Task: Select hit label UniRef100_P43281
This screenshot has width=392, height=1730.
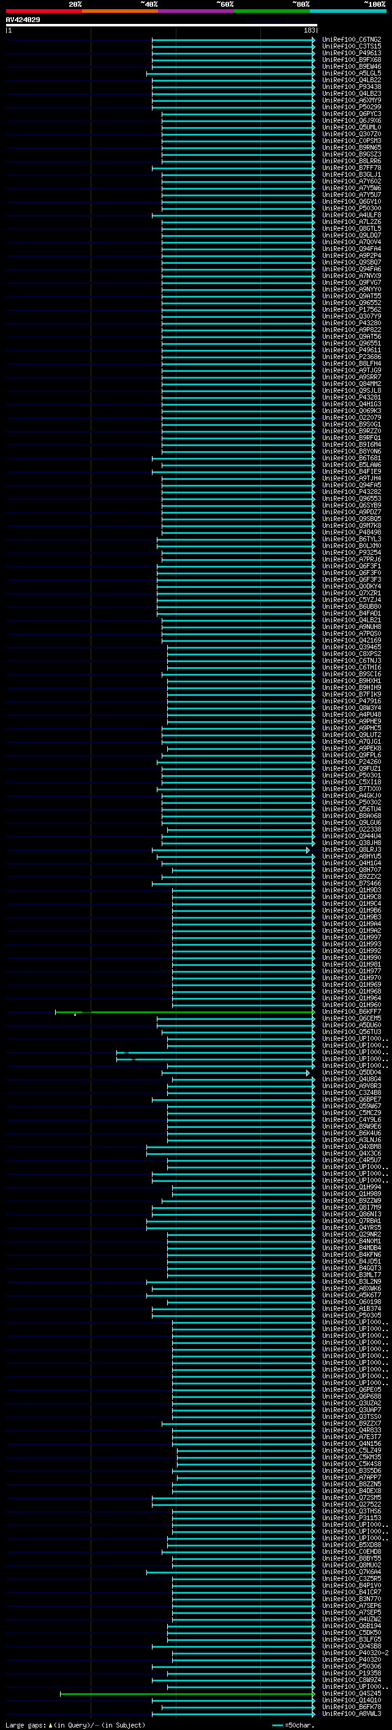Action: 352,397
